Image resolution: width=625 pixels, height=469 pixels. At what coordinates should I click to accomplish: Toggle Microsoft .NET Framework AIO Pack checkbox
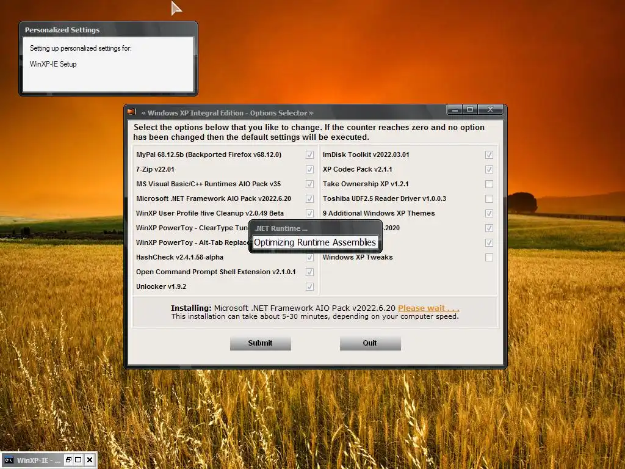(x=309, y=198)
